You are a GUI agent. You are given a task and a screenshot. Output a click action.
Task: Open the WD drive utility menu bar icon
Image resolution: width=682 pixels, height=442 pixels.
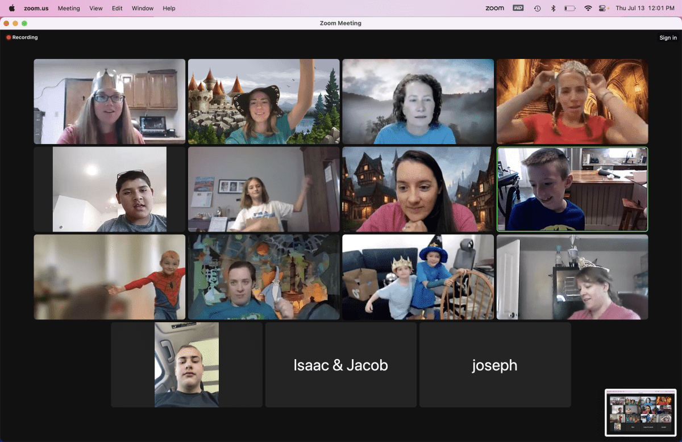(518, 8)
